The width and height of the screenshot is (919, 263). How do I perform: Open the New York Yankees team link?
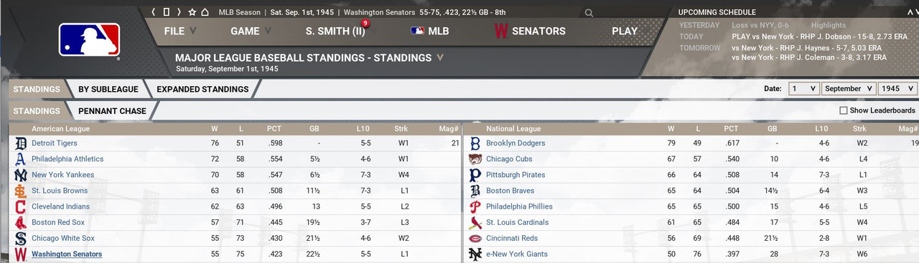62,175
